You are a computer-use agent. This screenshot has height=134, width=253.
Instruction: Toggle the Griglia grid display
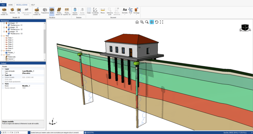click(89, 10)
